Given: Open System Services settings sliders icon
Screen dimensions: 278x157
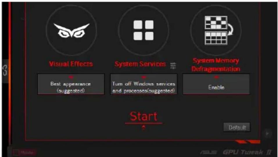Looking at the screenshot, I should pos(173,66).
